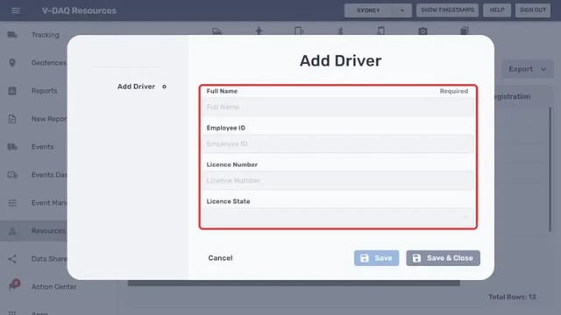The width and height of the screenshot is (561, 315).
Task: Click the background table vertical scrollbar
Action: (550, 170)
